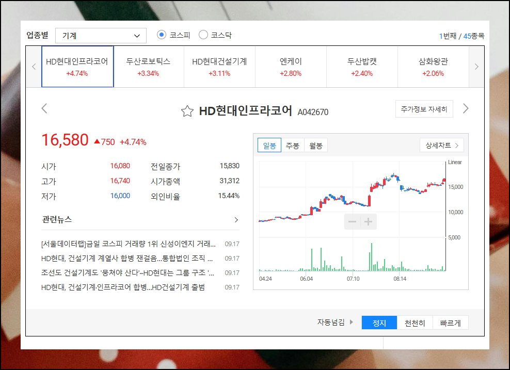510x370 pixels.
Task: Open news HD현대 건설기계 계열사 합병 잰걸음
Action: point(127,259)
